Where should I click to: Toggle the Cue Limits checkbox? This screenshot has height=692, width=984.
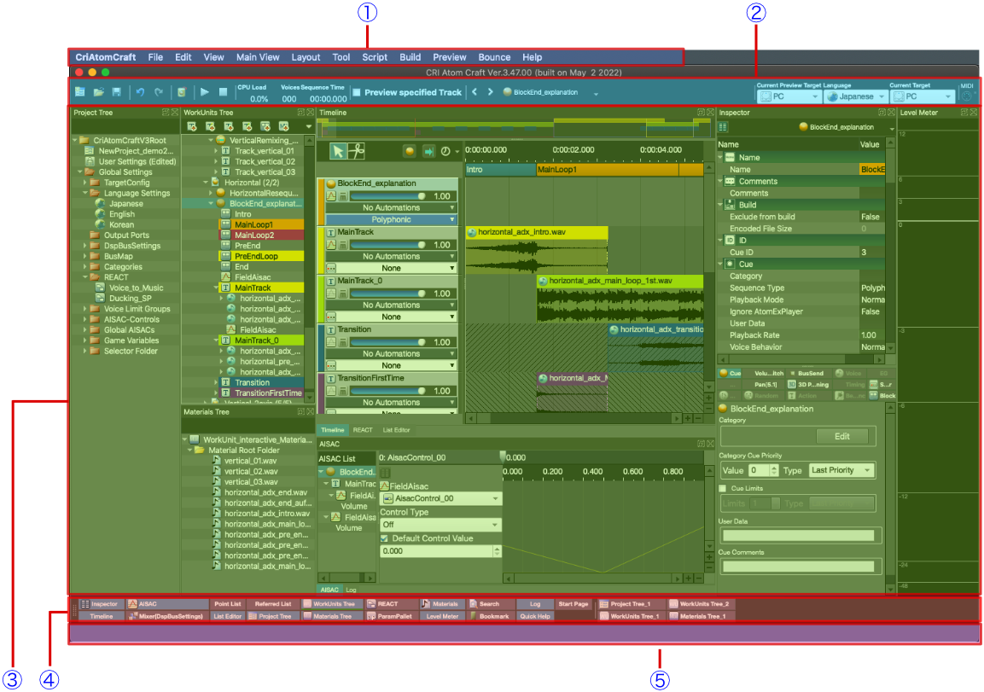(722, 488)
